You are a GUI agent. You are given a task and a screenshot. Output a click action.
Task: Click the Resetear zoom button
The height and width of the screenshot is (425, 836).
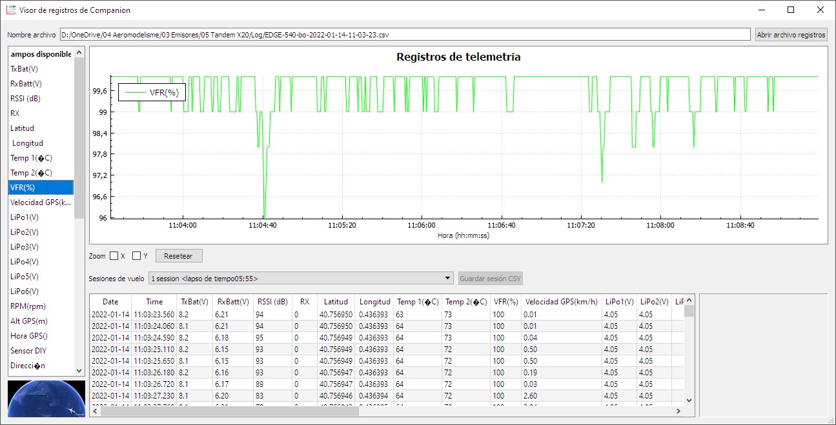pos(178,256)
